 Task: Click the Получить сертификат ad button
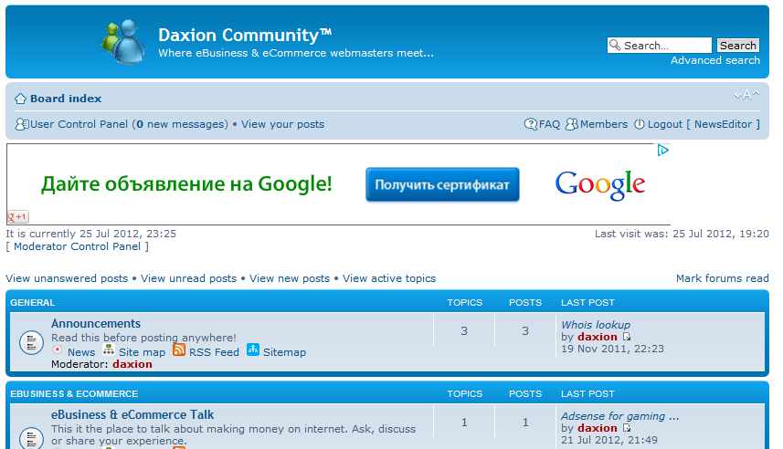pos(442,184)
